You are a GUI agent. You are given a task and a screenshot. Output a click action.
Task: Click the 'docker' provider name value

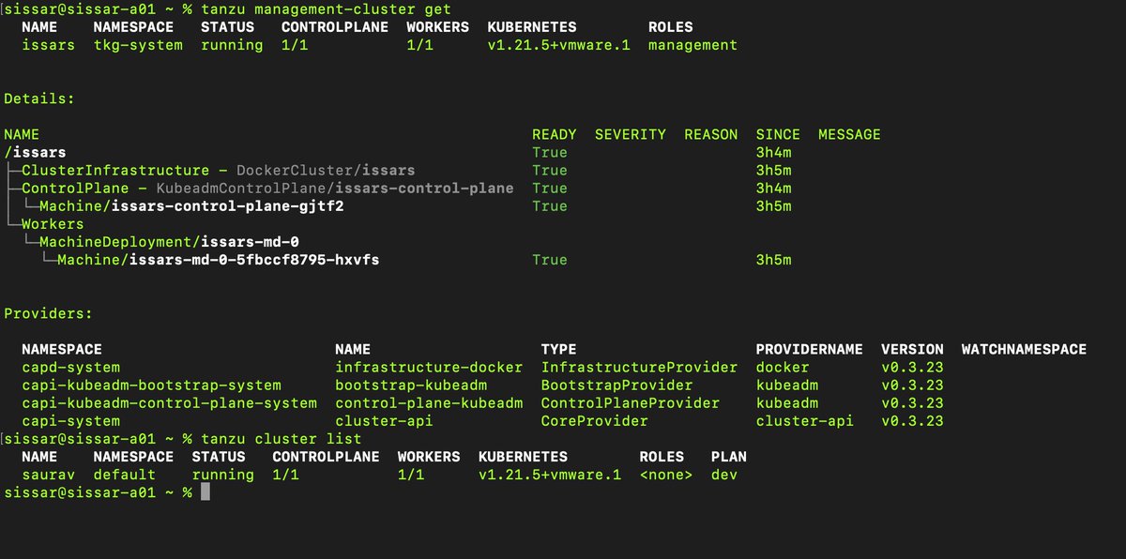tap(783, 367)
